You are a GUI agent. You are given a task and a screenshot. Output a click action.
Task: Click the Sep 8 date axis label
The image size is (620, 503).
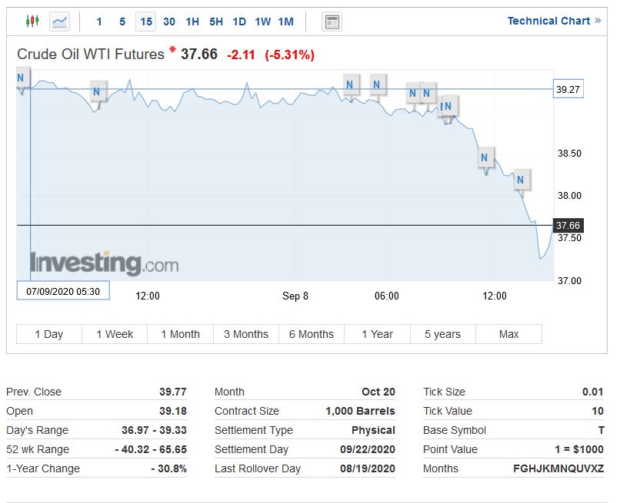[x=295, y=296]
